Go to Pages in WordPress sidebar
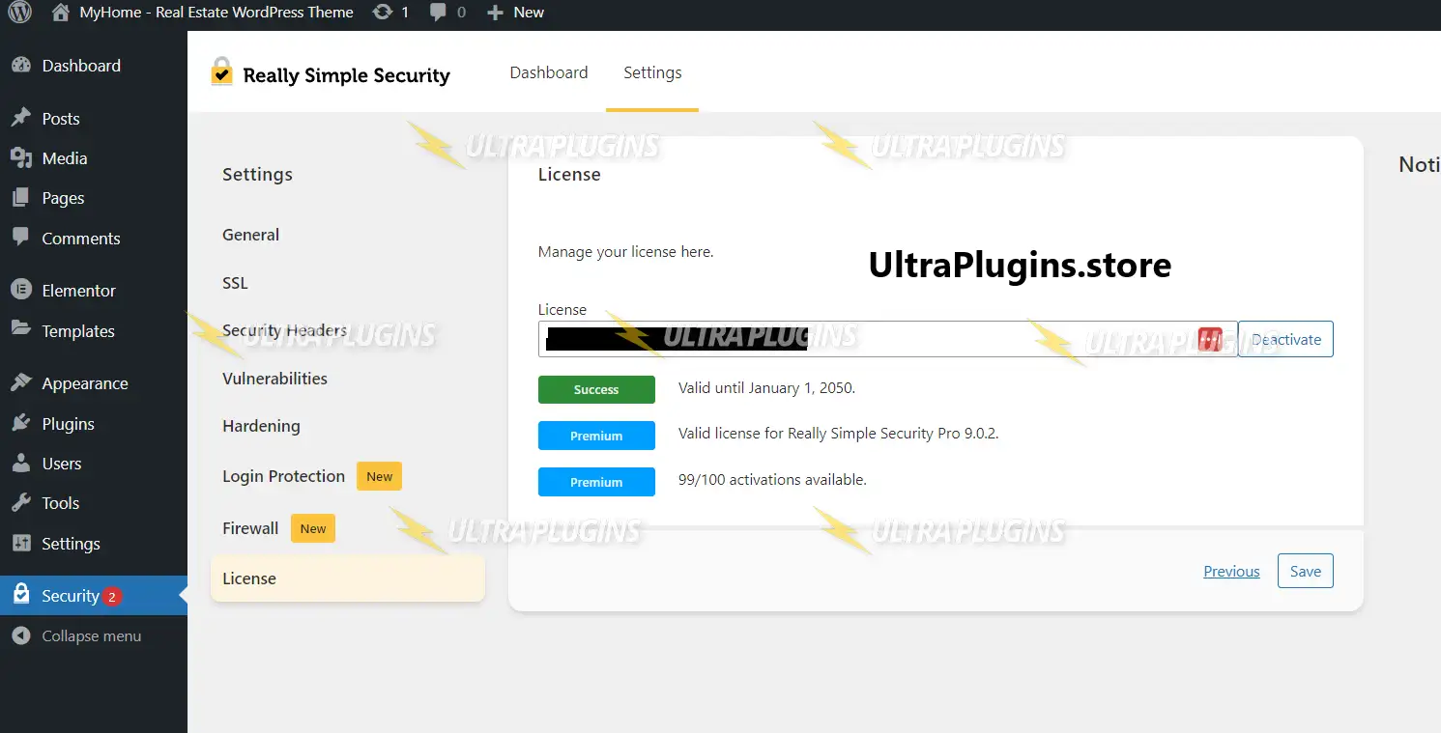The width and height of the screenshot is (1441, 733). click(x=63, y=198)
